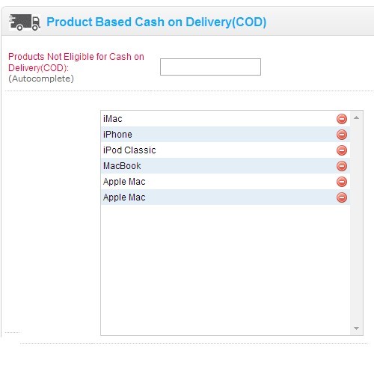Delete the iPod Classic entry via minus icon
This screenshot has height=374, width=374.
[x=342, y=150]
